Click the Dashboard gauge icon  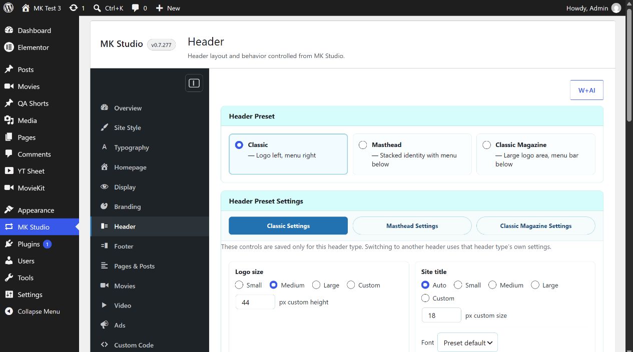point(9,30)
